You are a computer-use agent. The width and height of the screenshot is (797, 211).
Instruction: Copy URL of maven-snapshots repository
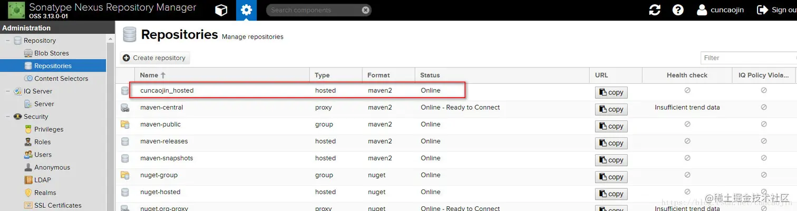(x=611, y=160)
